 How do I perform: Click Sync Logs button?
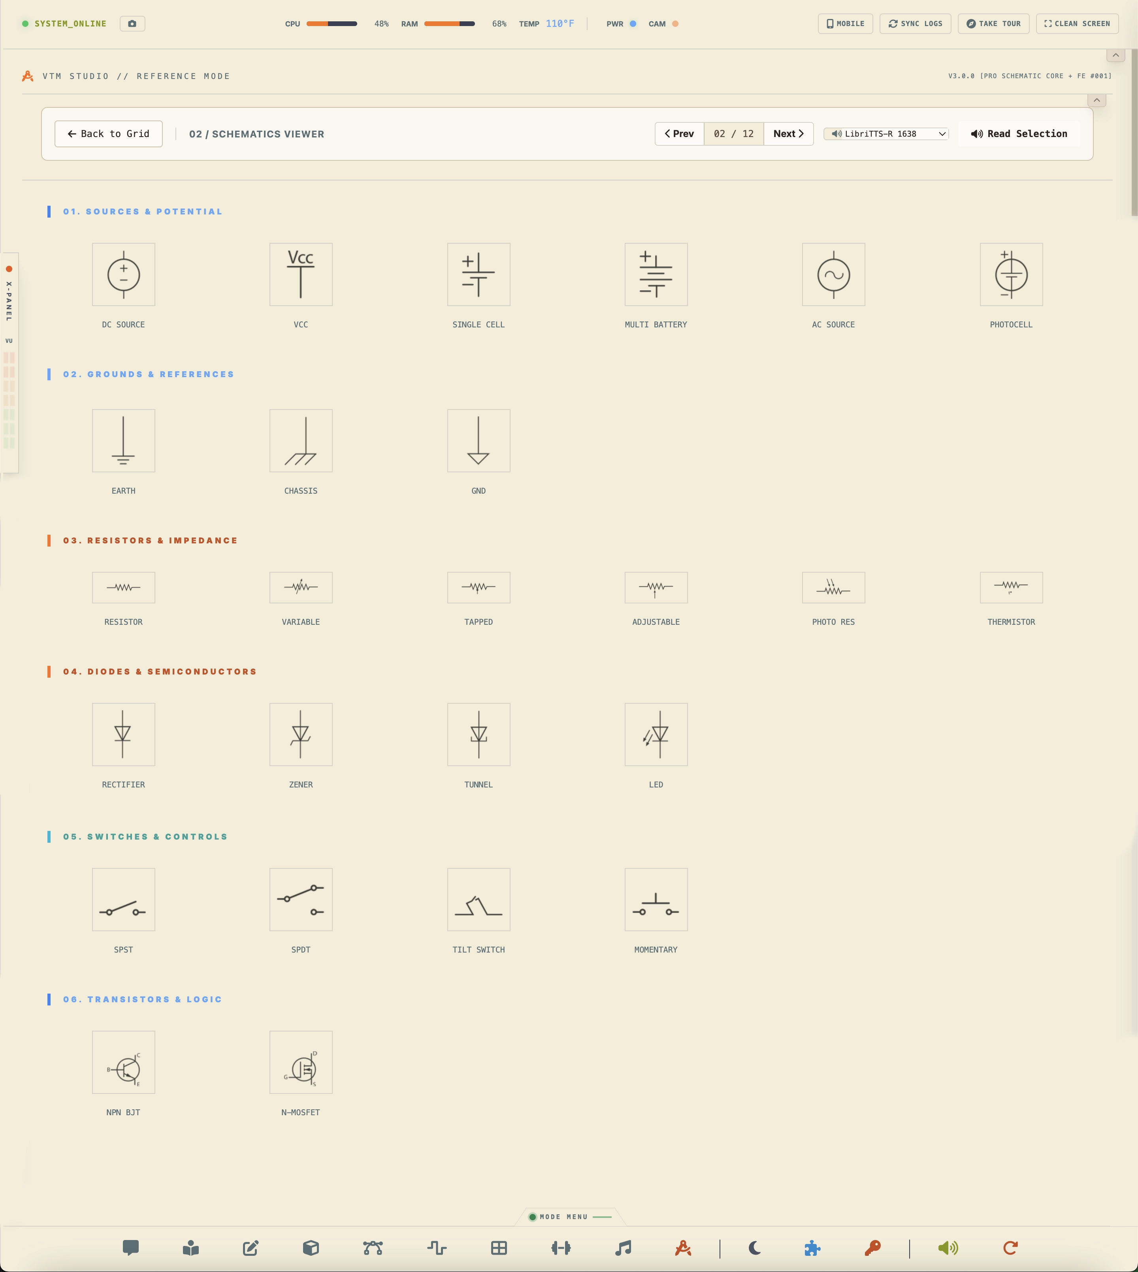915,24
